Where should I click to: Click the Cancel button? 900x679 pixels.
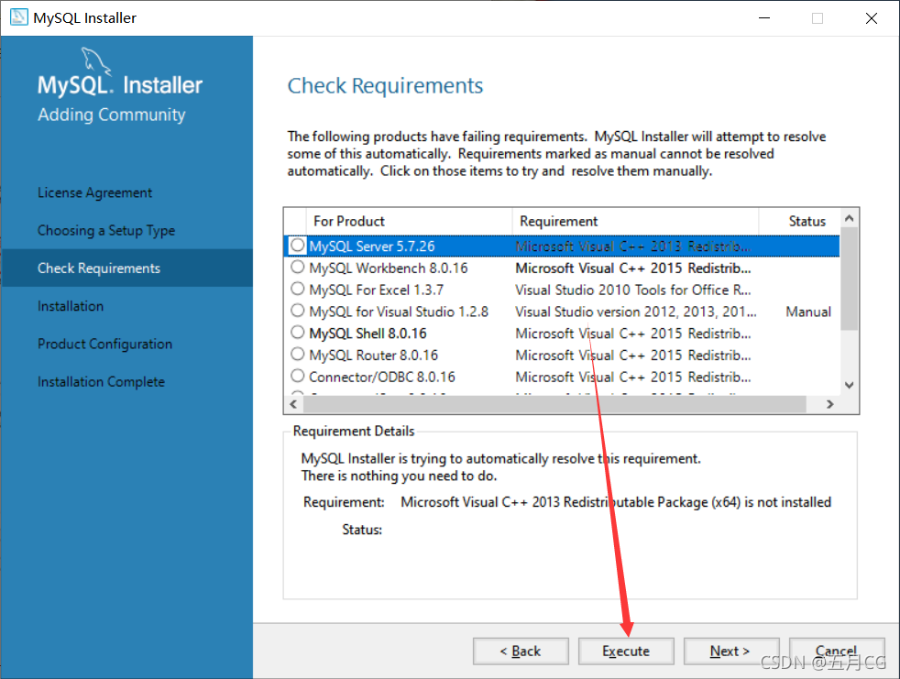pyautogui.click(x=837, y=651)
